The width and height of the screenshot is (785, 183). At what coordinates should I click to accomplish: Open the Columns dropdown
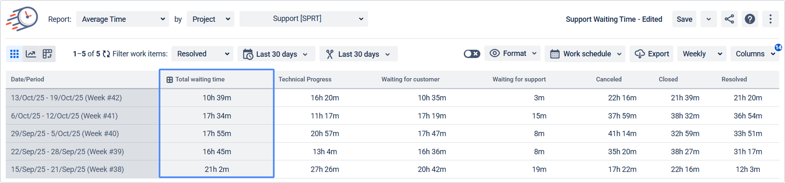click(x=754, y=54)
